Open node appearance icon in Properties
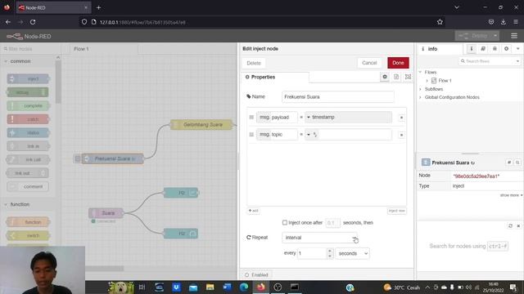The width and height of the screenshot is (524, 294). click(408, 77)
